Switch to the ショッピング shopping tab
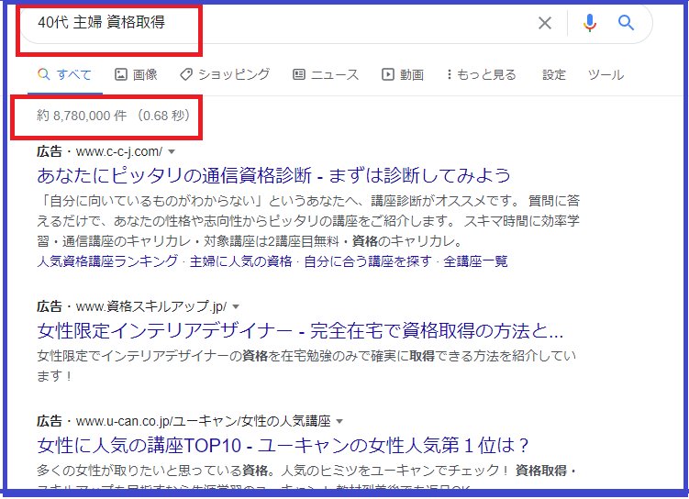689x499 pixels. pos(225,74)
